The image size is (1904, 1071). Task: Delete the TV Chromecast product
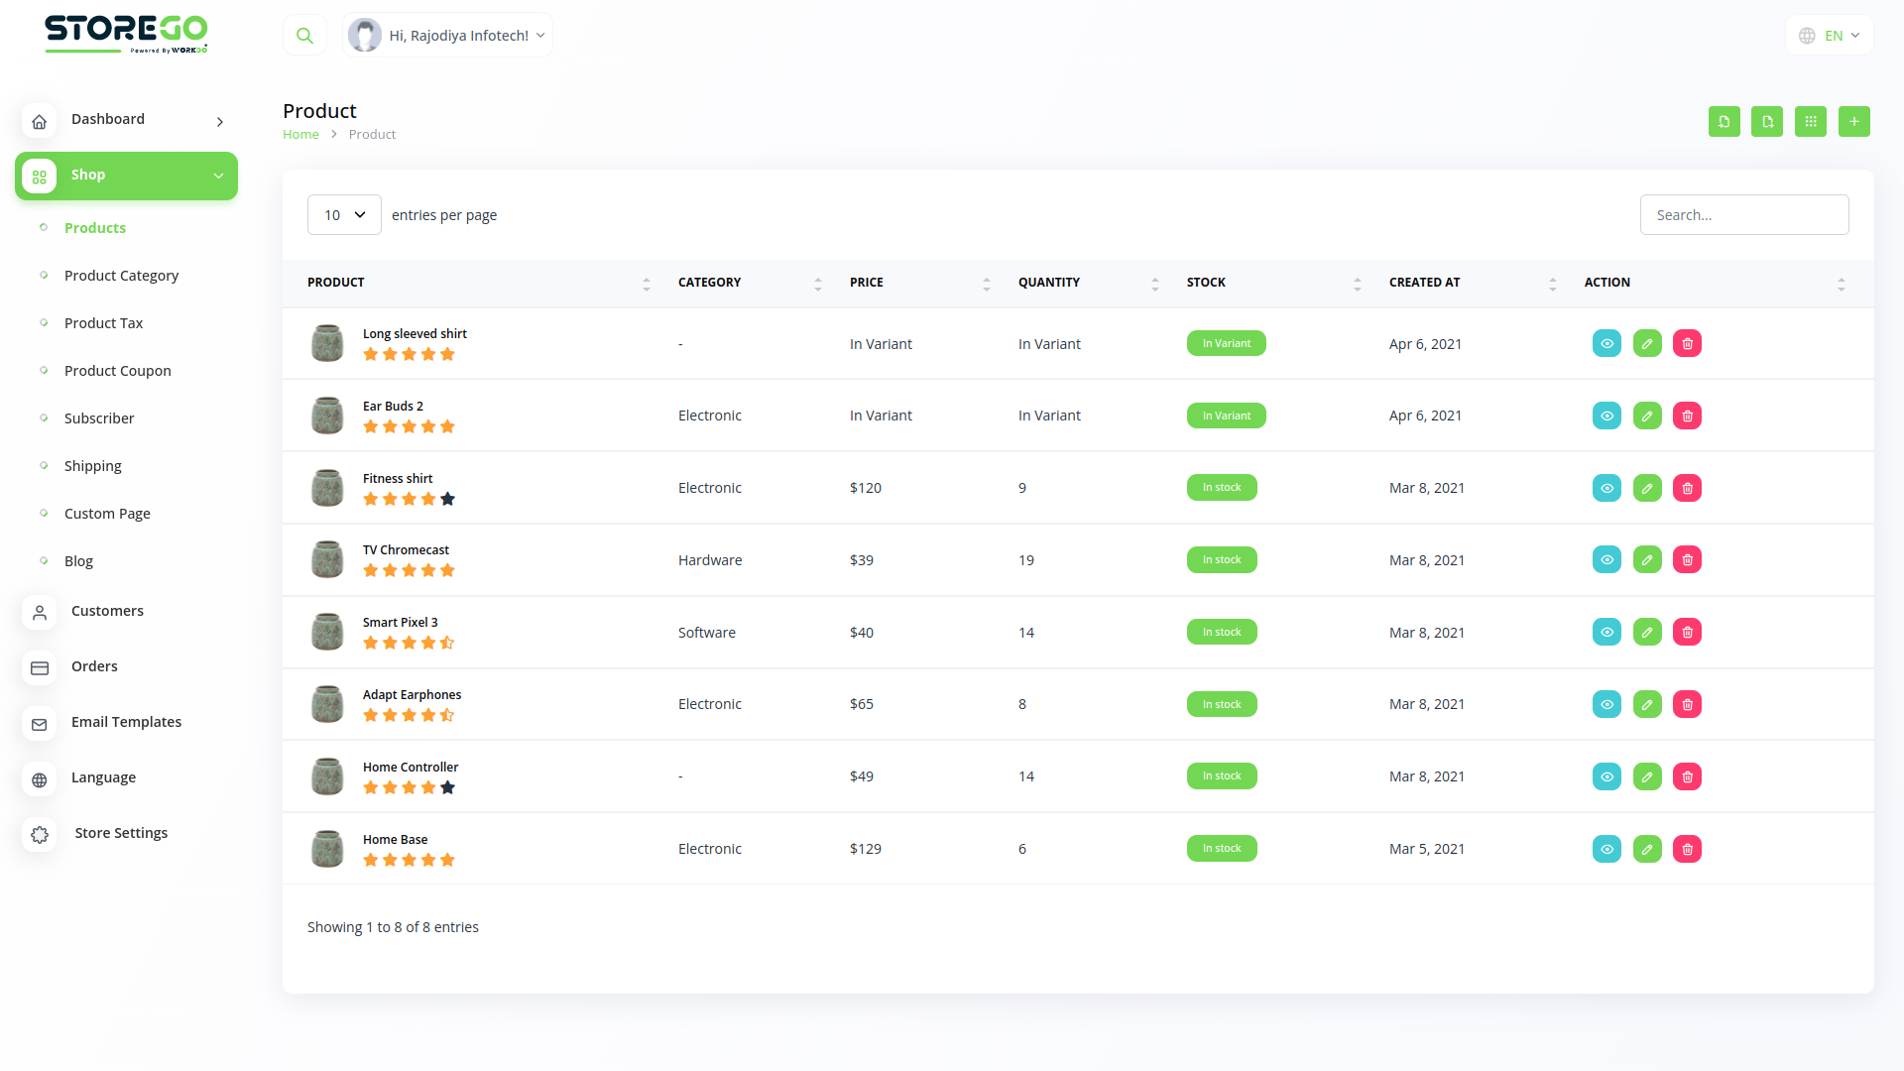coord(1687,560)
